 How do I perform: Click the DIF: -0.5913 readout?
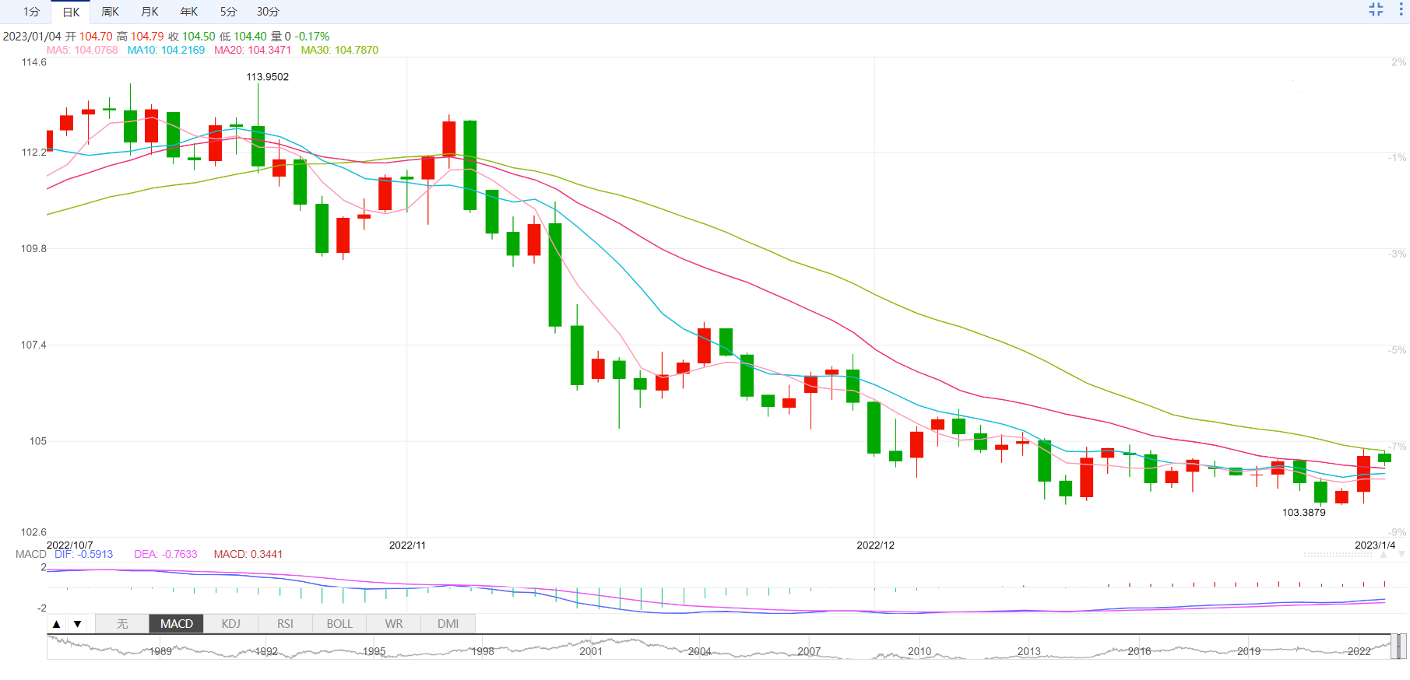click(83, 554)
